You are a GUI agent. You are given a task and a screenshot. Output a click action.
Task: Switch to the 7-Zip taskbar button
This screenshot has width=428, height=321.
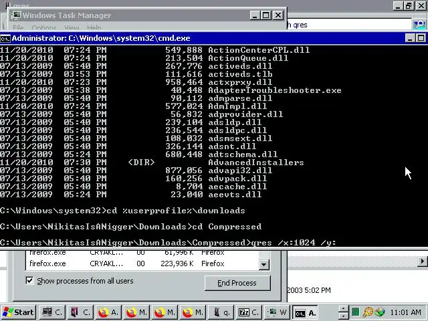(248, 312)
